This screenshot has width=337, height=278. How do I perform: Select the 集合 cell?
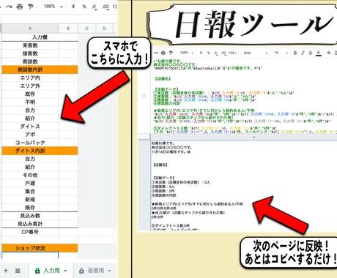(30, 191)
